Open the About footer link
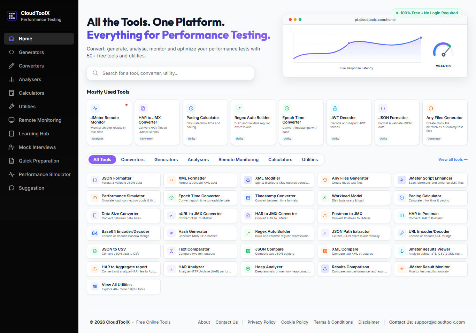 pos(204,322)
